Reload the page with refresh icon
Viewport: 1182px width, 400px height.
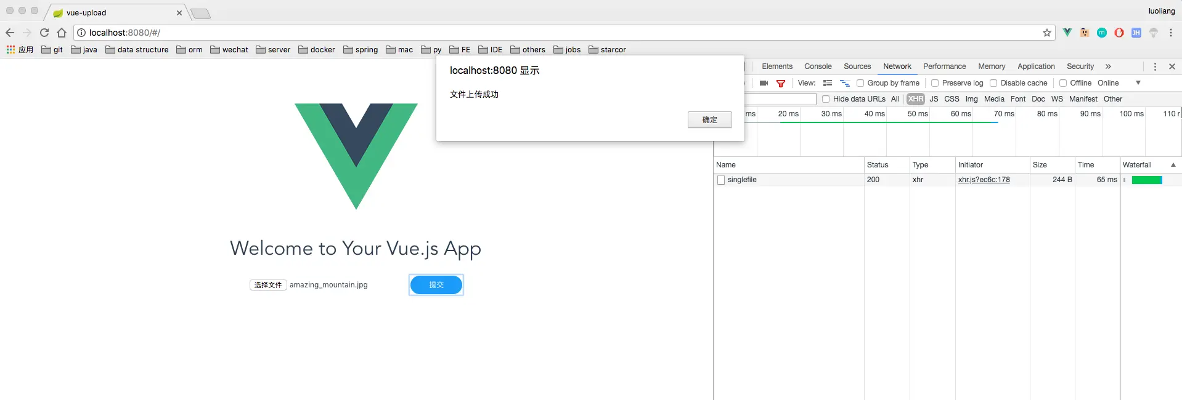44,33
